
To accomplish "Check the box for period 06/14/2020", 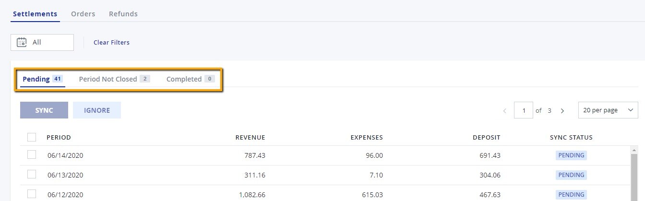I will (32, 154).
